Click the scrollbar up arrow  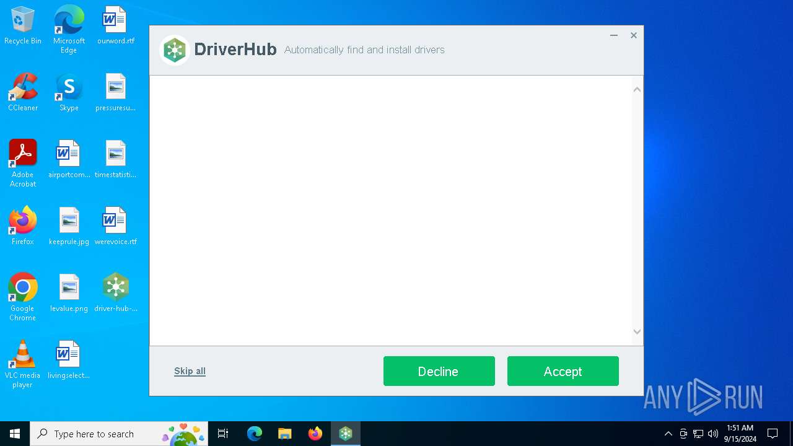[x=637, y=90]
